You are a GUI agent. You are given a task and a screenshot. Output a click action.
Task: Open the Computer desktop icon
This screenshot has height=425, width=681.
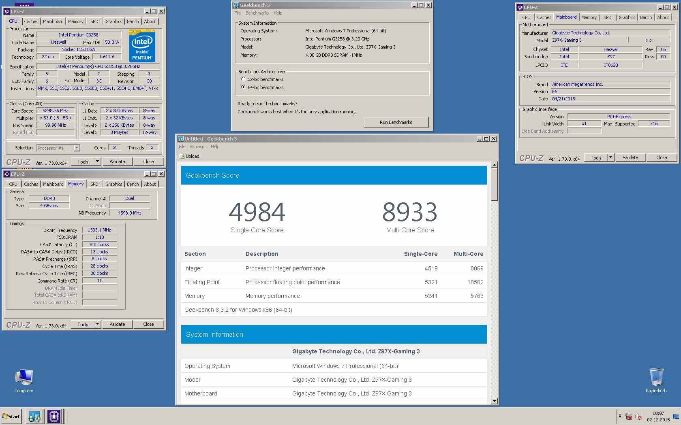click(24, 381)
